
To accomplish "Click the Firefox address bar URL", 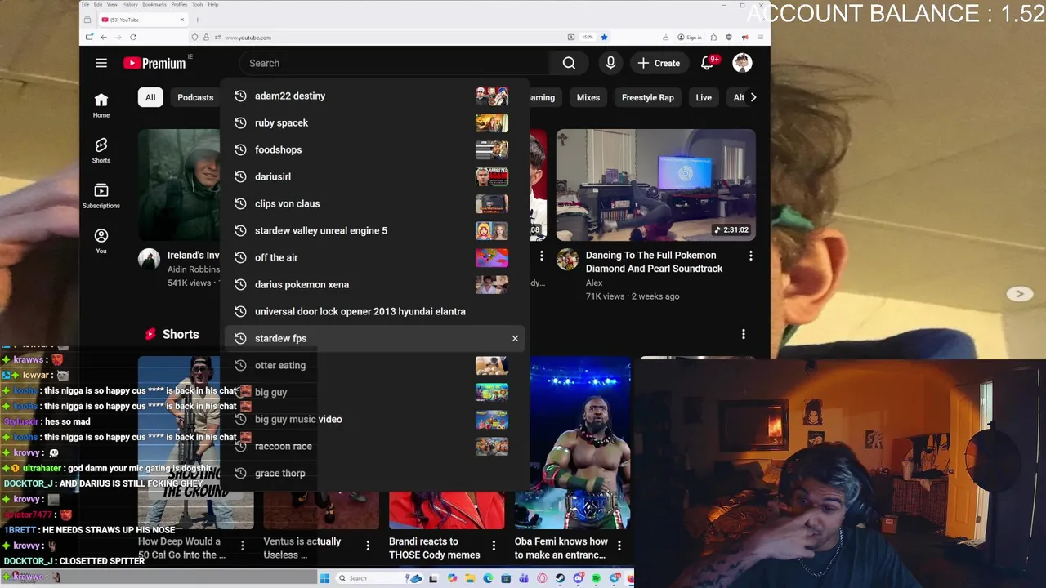I will point(248,38).
